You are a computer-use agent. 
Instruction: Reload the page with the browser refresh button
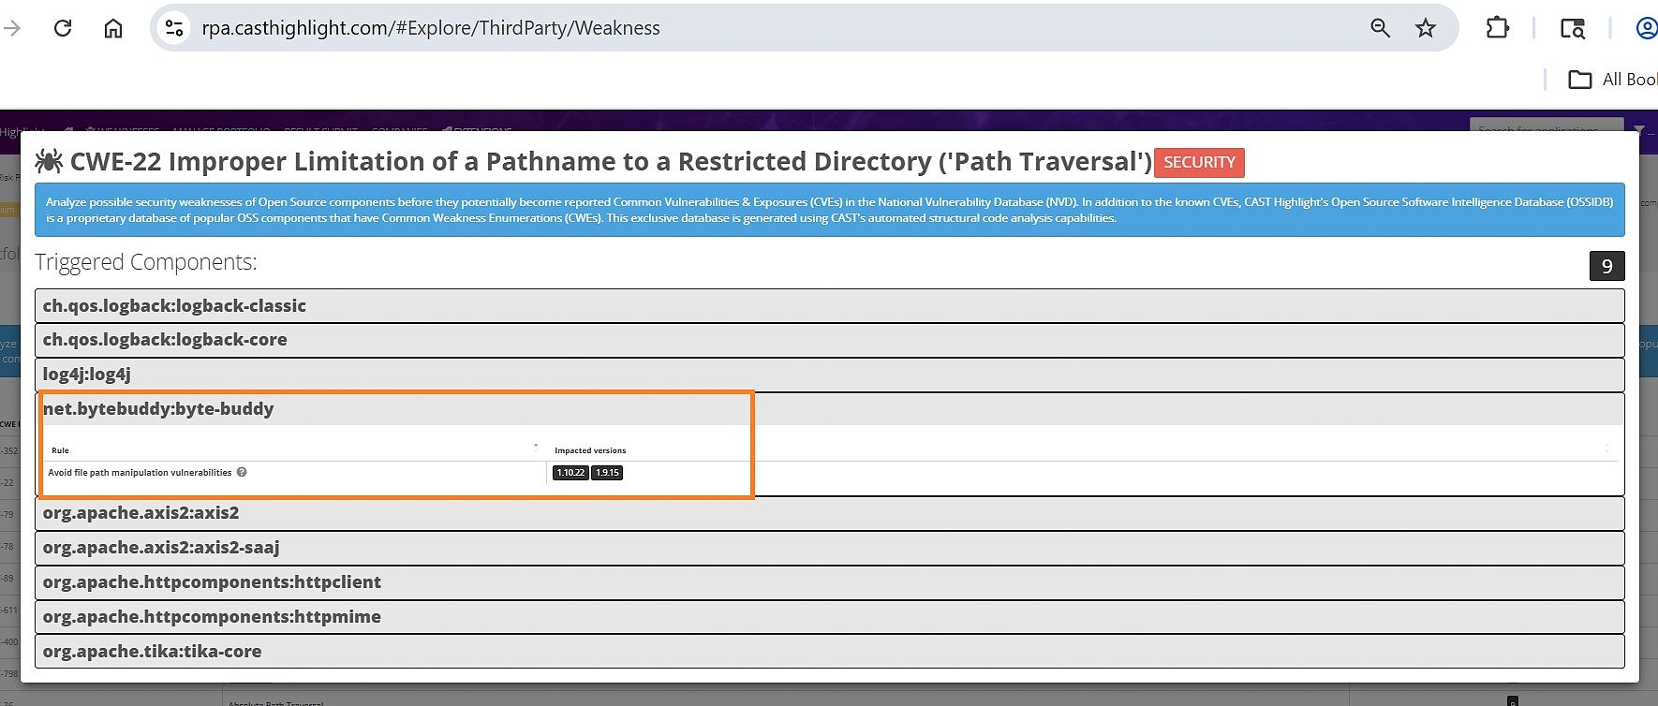pyautogui.click(x=63, y=28)
